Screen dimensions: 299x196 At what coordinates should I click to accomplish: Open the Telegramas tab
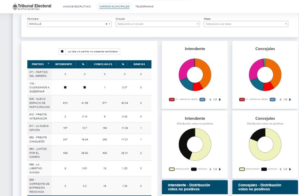144,7
